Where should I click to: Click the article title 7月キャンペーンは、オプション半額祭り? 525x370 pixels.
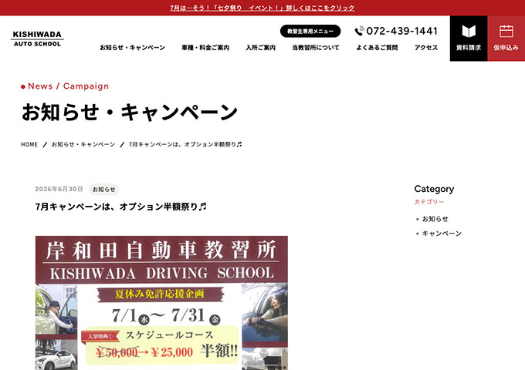coord(121,207)
